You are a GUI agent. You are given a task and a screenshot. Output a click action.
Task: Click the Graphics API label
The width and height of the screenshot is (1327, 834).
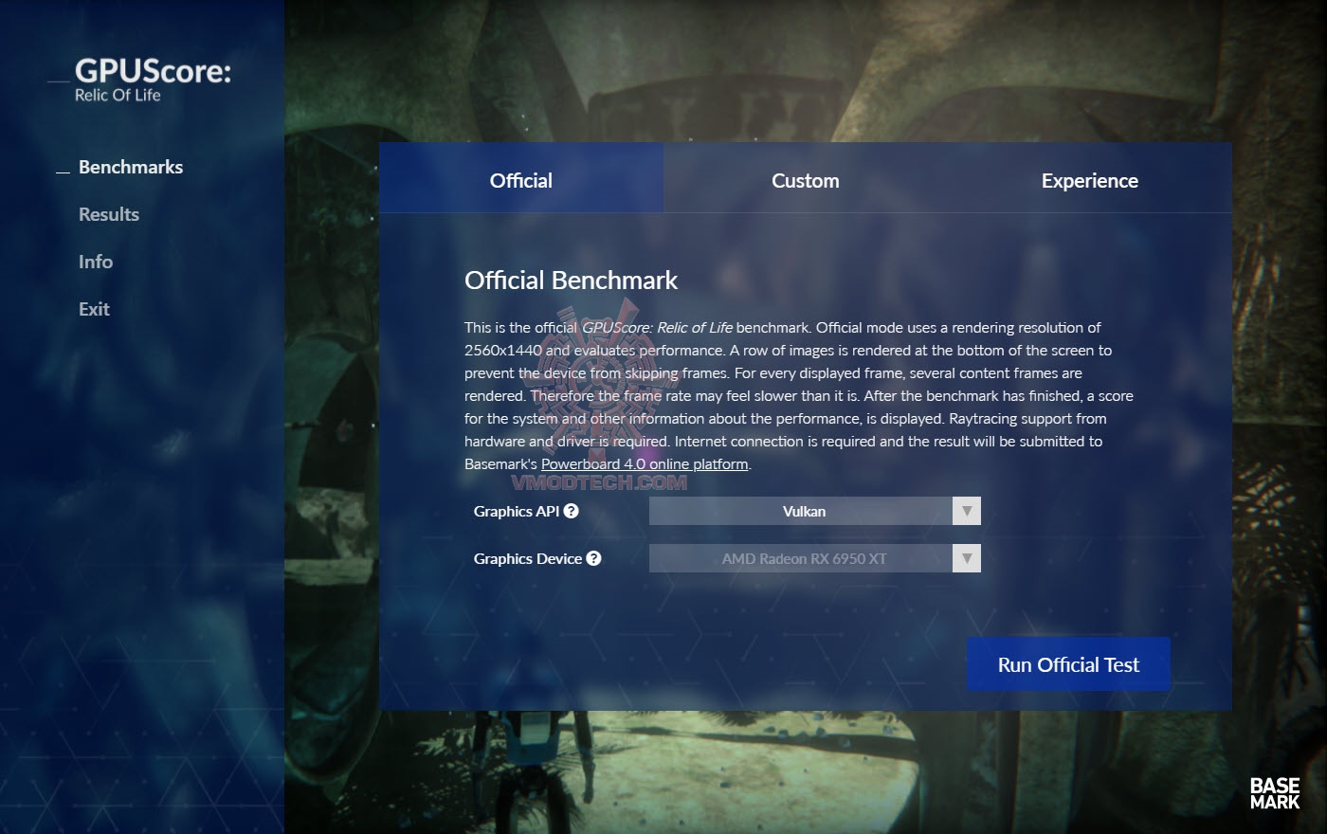pyautogui.click(x=517, y=511)
